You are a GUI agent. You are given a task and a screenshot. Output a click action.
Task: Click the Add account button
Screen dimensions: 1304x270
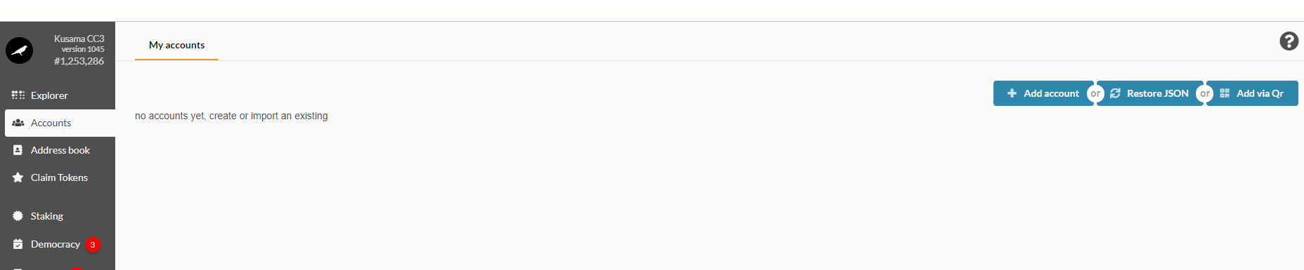point(1043,93)
